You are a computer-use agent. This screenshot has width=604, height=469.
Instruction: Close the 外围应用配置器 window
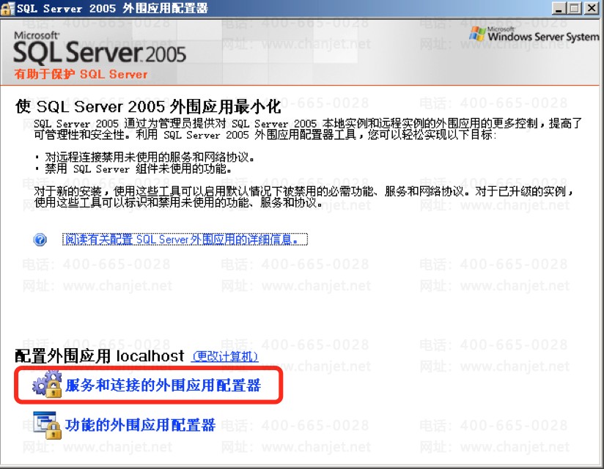[x=592, y=8]
